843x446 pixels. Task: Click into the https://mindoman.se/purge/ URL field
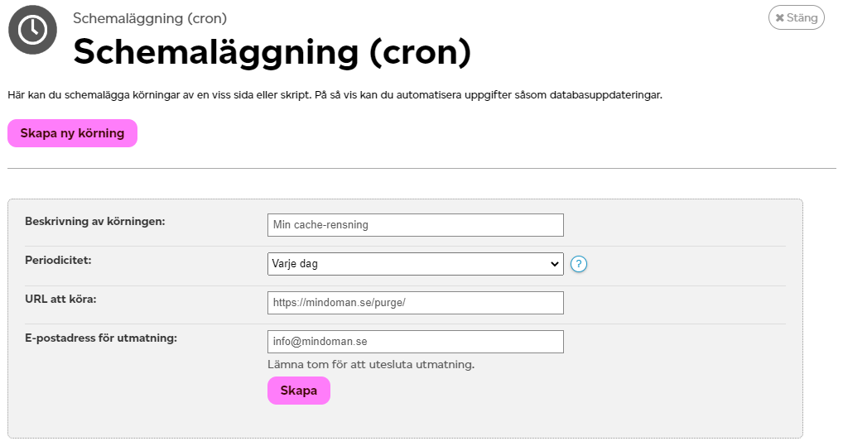tap(416, 303)
